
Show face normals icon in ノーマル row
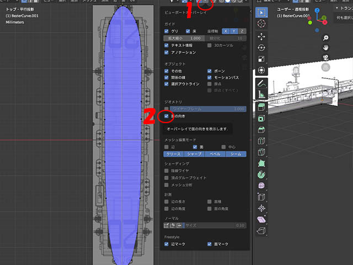click(179, 225)
